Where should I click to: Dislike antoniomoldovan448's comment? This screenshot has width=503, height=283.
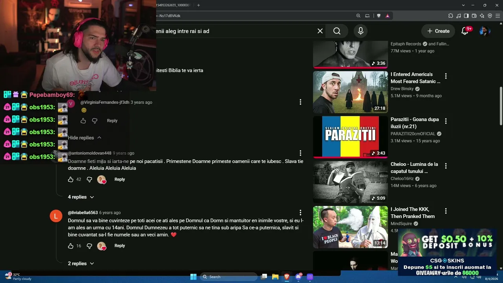point(89,179)
